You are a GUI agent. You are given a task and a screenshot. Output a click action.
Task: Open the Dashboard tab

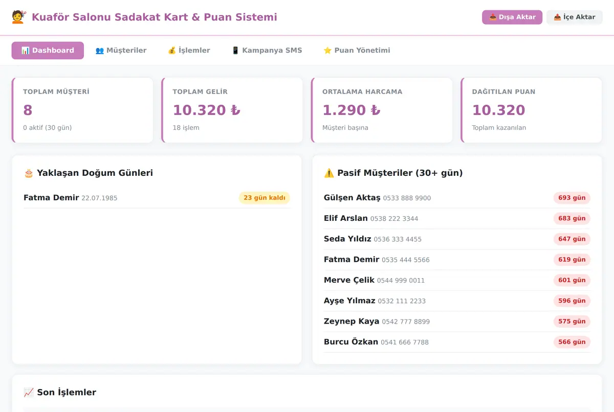click(48, 51)
